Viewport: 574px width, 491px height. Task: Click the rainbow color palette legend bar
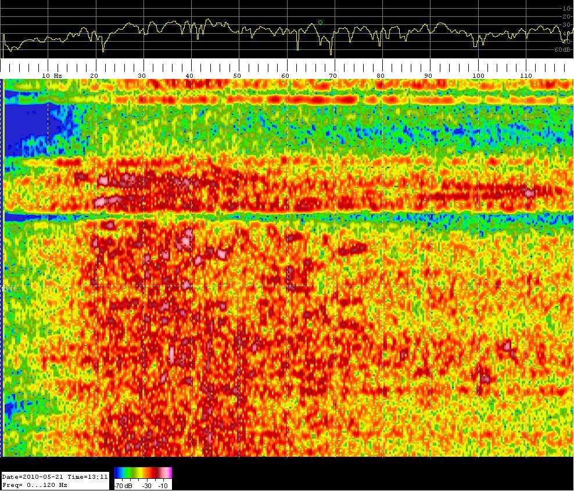point(143,472)
